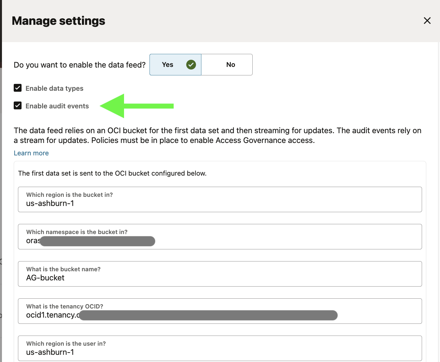Click the Enable audit events label
440x362 pixels.
(57, 106)
